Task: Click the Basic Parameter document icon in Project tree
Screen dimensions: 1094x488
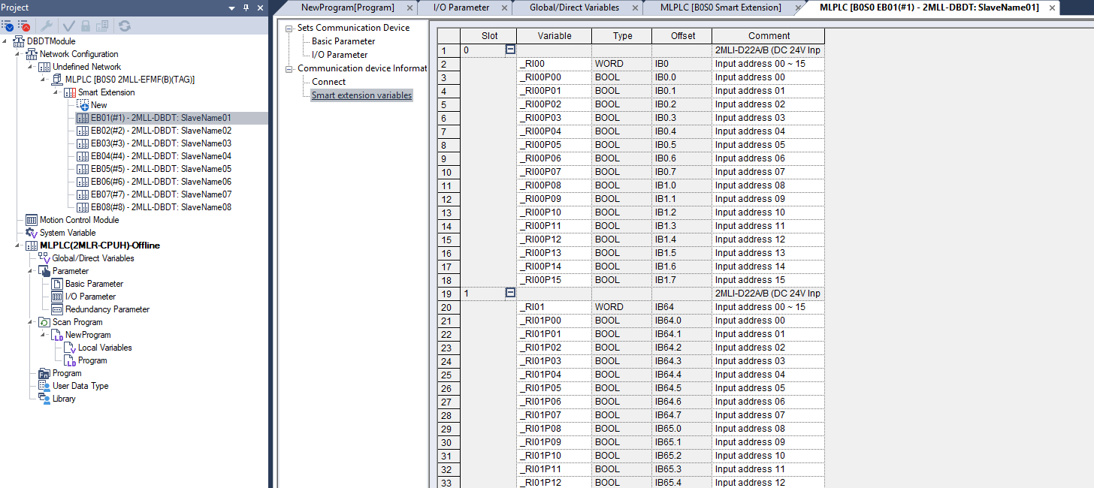Action: coord(57,284)
